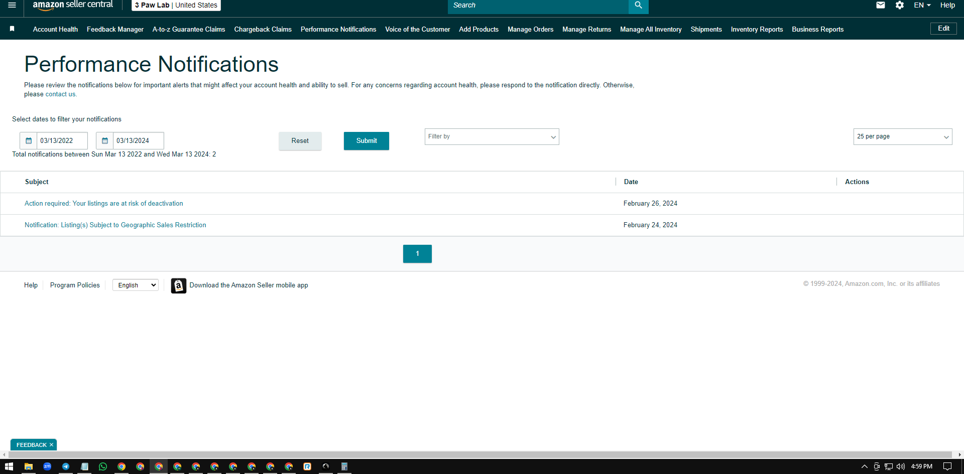
Task: Click the volume speaker tray icon
Action: click(x=901, y=466)
